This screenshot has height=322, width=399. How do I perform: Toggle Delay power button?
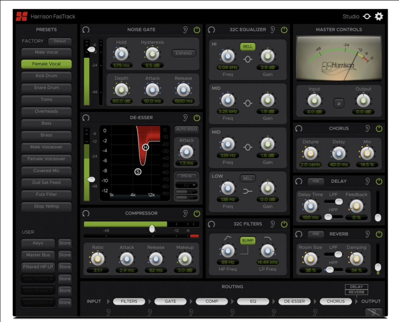379,181
